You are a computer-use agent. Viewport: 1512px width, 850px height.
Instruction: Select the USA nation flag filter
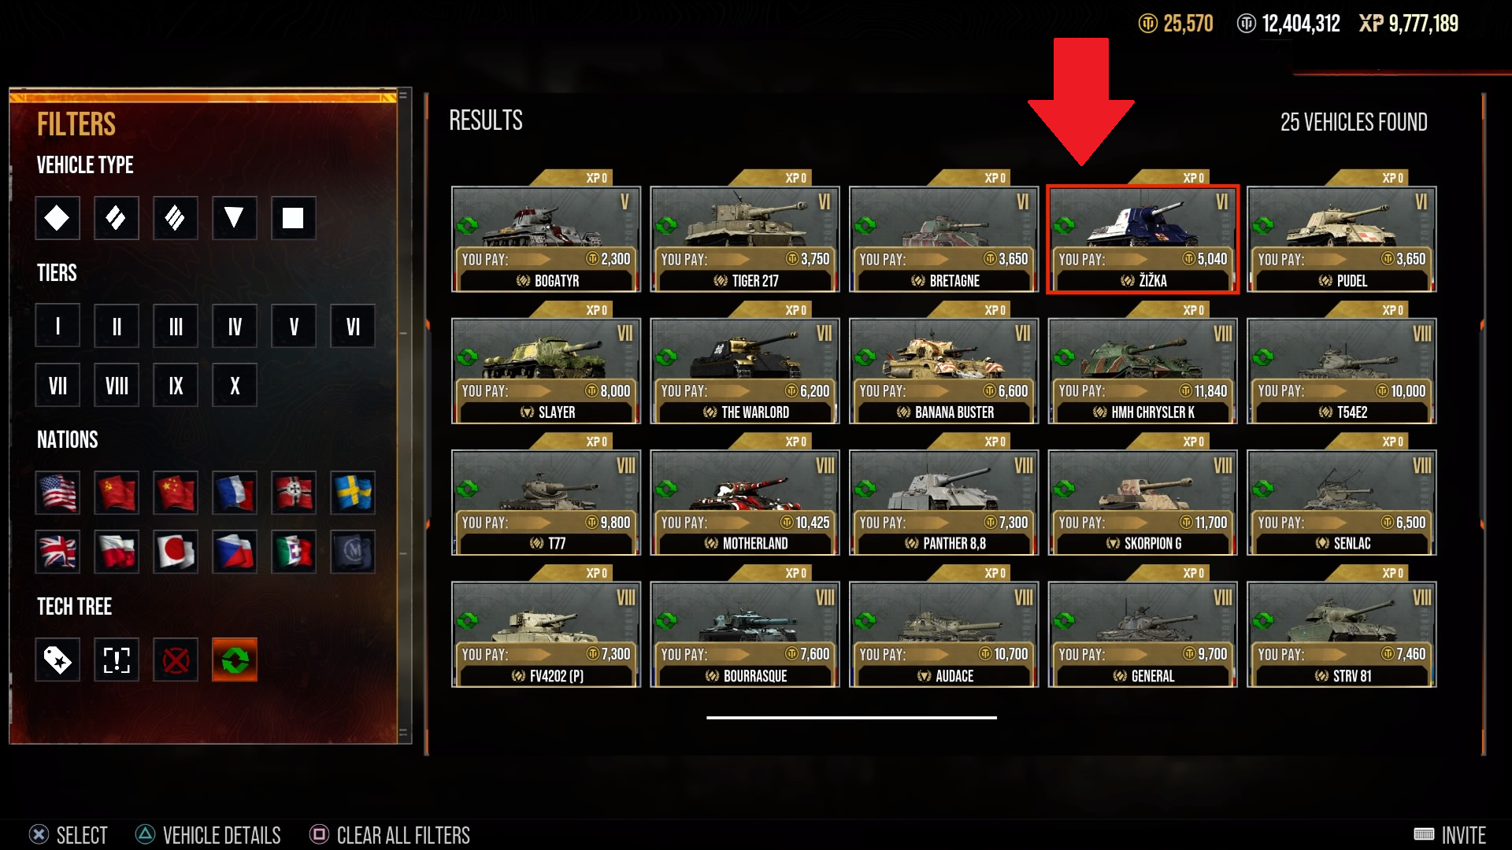click(57, 493)
